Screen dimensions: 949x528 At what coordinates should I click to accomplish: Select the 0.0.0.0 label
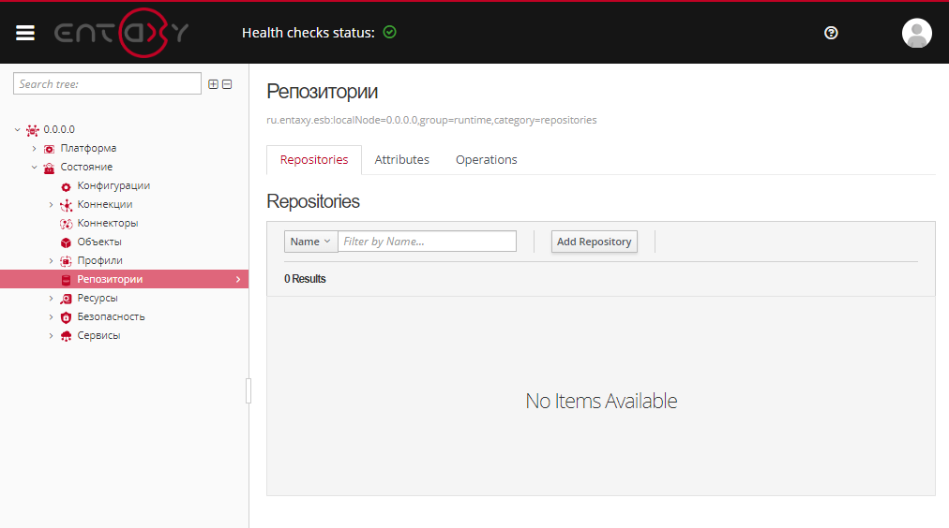click(x=59, y=129)
